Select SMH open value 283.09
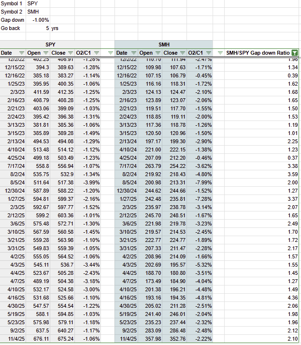The image size is (301, 345). click(150, 330)
